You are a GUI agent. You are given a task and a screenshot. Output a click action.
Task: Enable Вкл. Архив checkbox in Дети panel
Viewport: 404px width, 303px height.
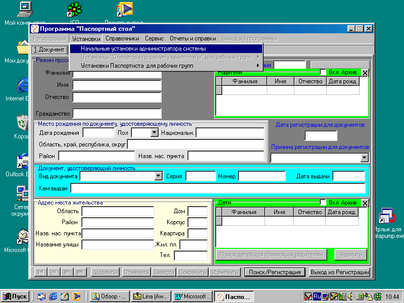[x=323, y=203]
